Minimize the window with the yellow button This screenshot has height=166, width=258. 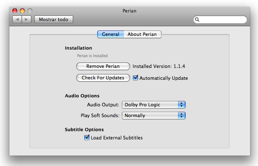coord(22,11)
